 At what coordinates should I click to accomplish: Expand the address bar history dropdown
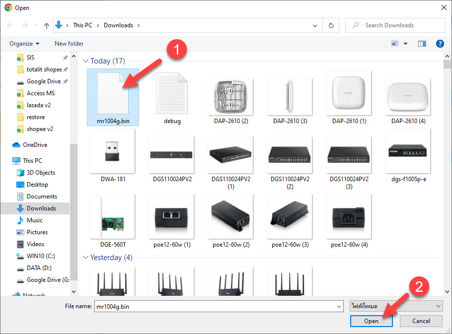click(315, 26)
